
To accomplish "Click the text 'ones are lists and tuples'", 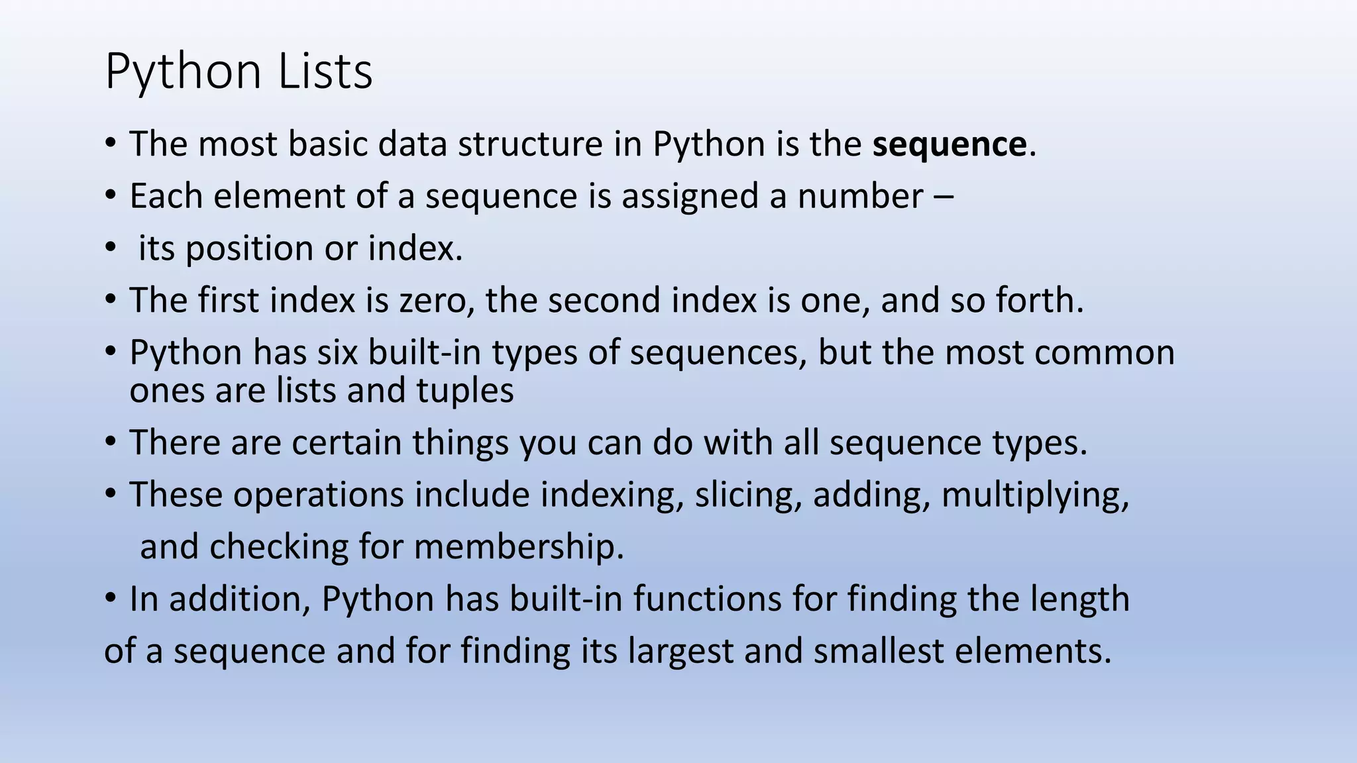I will coord(321,390).
